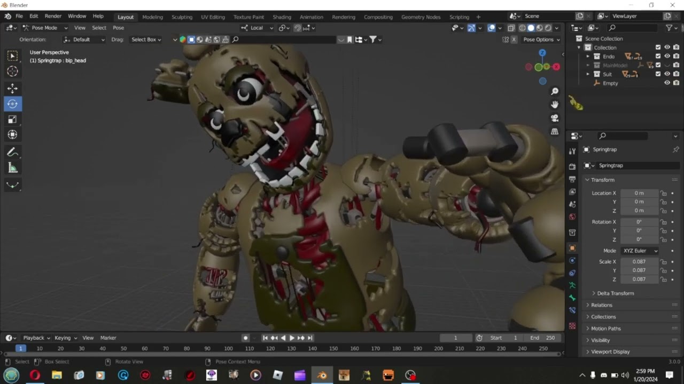684x384 pixels.
Task: Click the pan view hand icon
Action: pos(555,105)
